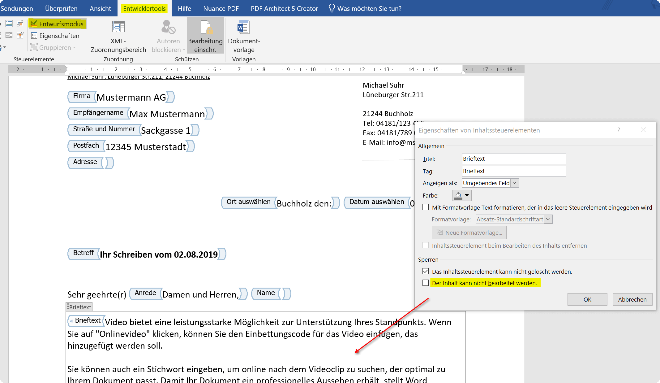
Task: Open the Dokumentvorlage dialog
Action: pos(244,36)
